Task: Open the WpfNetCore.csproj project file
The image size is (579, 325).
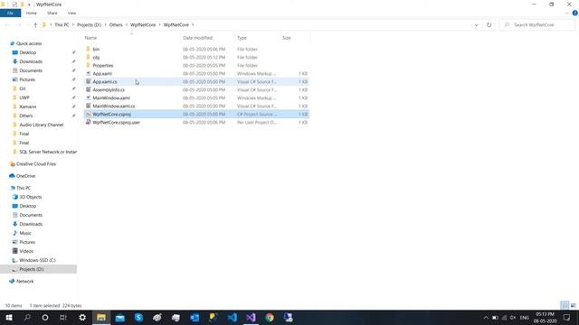Action: (111, 115)
